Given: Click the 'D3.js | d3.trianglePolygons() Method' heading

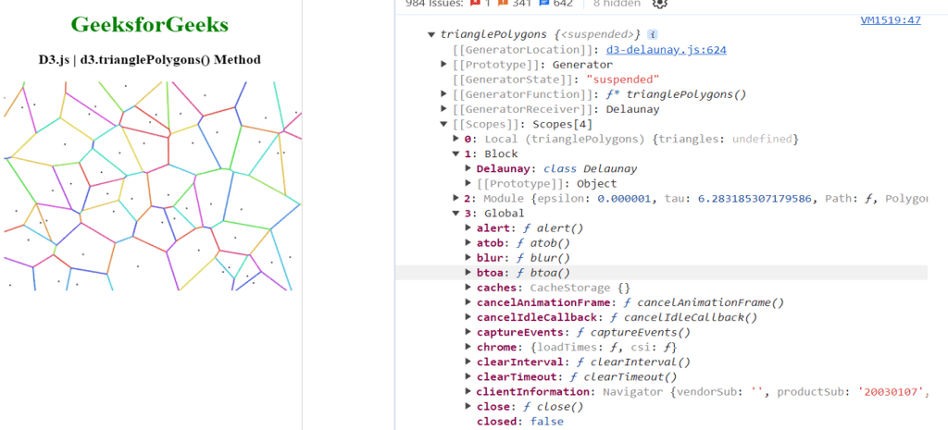Looking at the screenshot, I should tap(149, 60).
